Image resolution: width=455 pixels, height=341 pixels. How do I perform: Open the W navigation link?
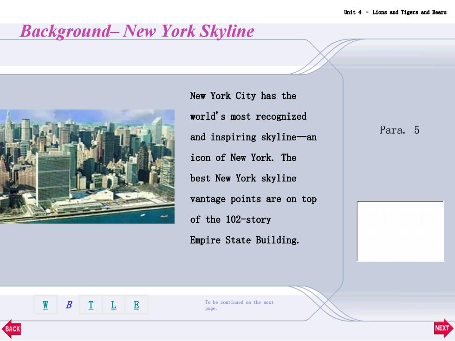click(x=45, y=305)
